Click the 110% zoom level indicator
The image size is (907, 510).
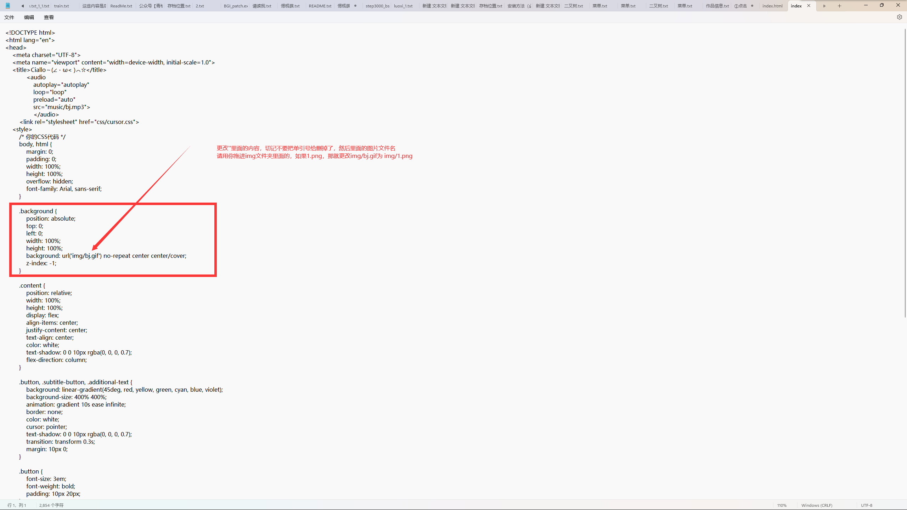pos(782,505)
